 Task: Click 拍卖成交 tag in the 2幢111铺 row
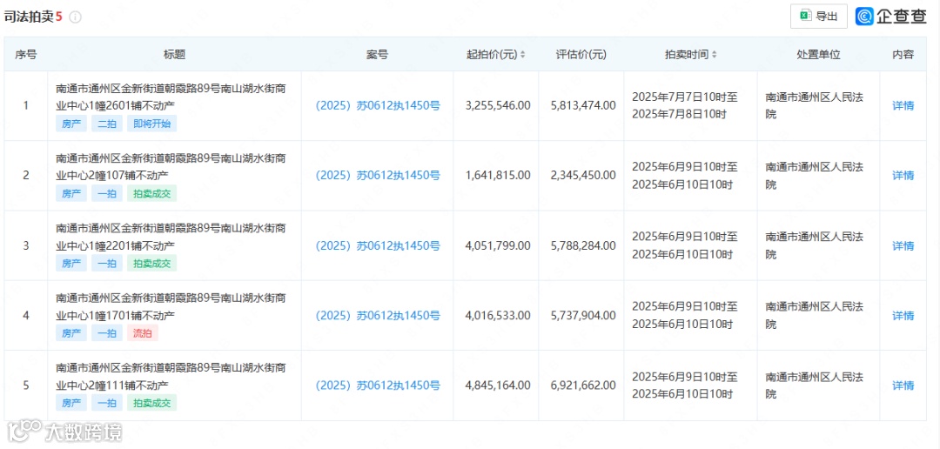(x=151, y=403)
